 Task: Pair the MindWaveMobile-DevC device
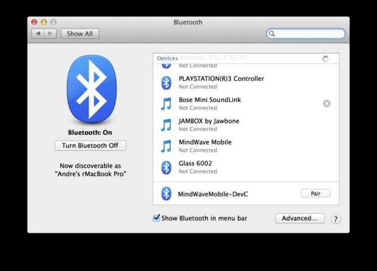[316, 193]
